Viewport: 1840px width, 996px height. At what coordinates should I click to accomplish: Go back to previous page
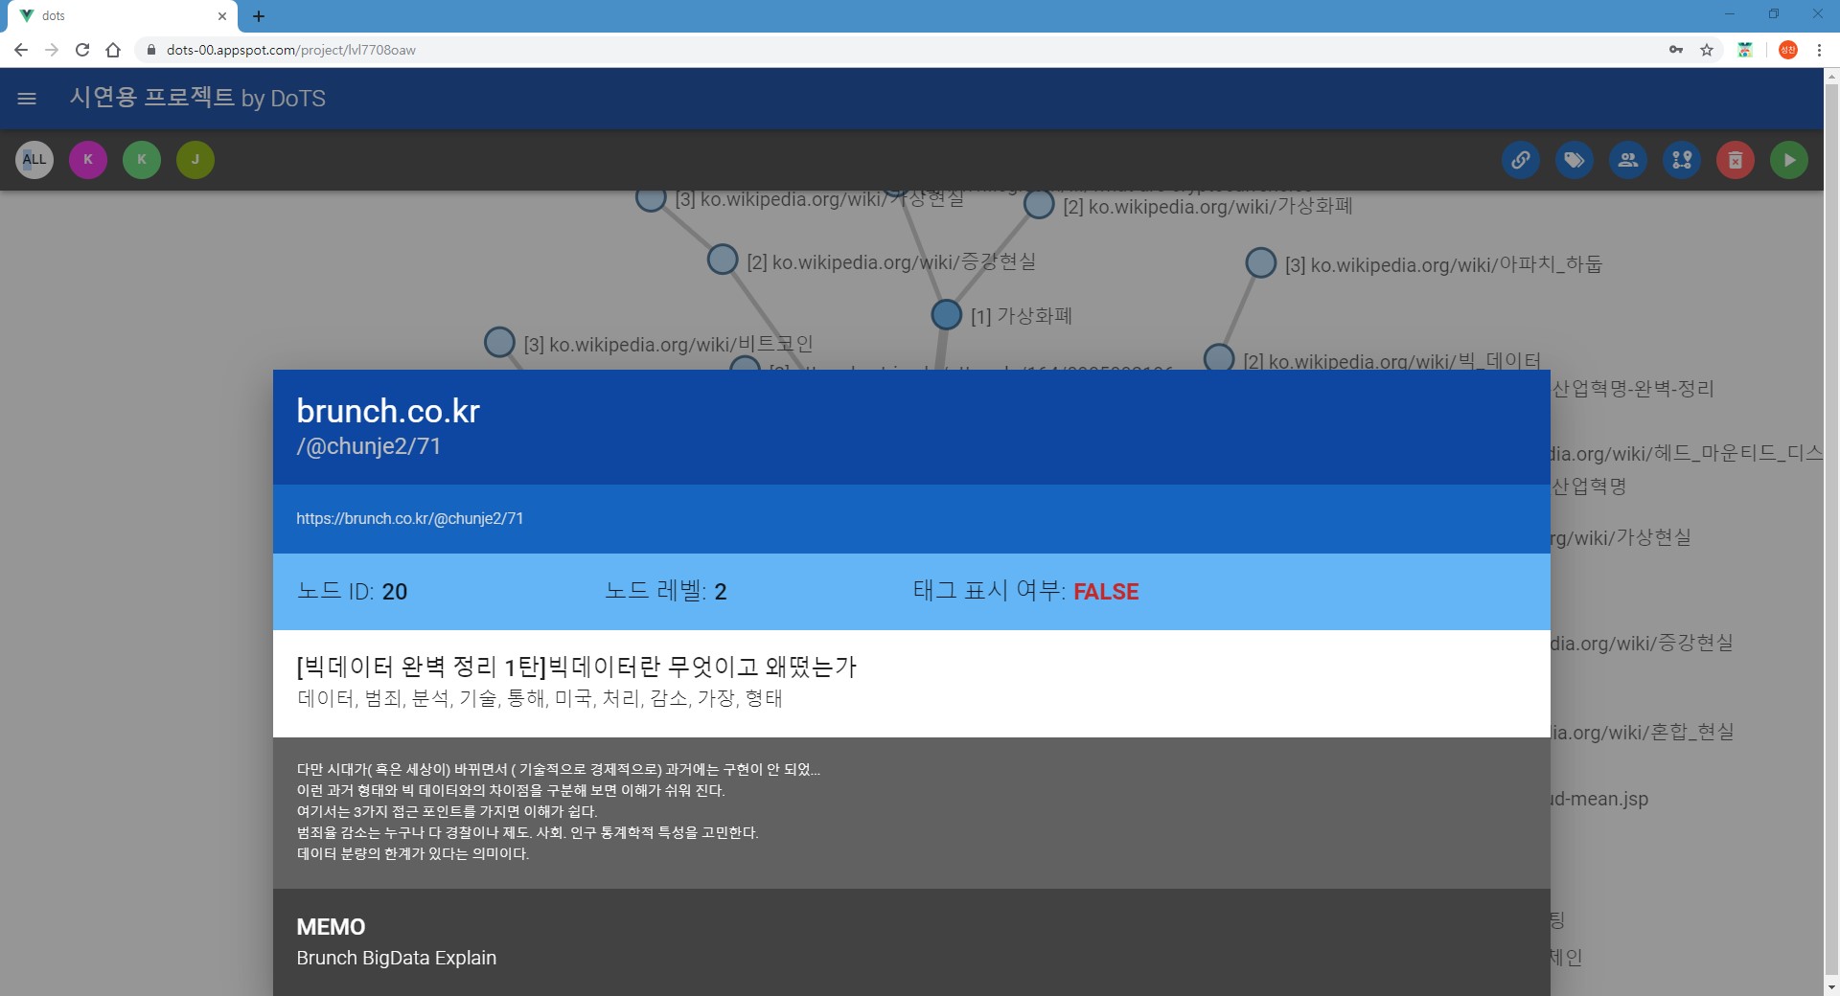[21, 50]
